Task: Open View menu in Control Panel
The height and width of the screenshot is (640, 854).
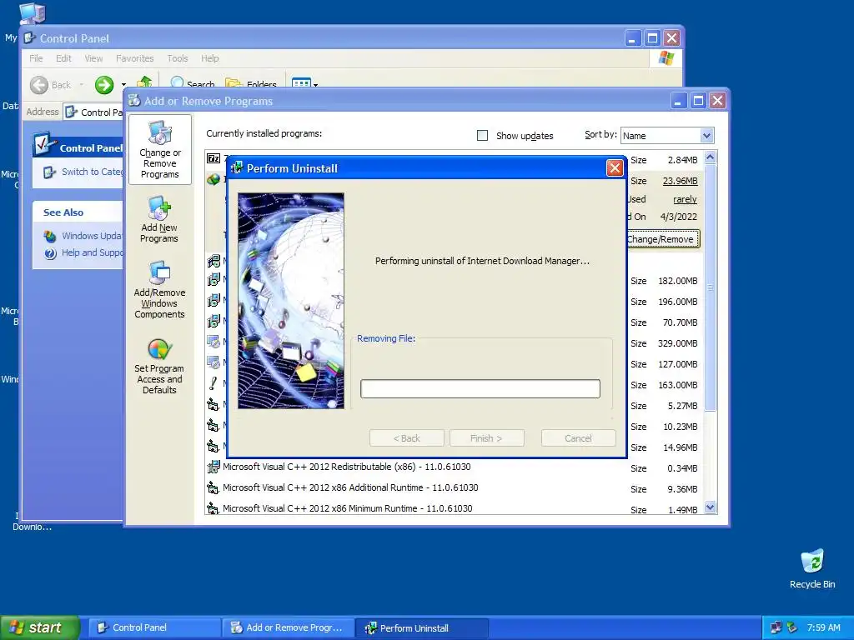Action: tap(93, 58)
